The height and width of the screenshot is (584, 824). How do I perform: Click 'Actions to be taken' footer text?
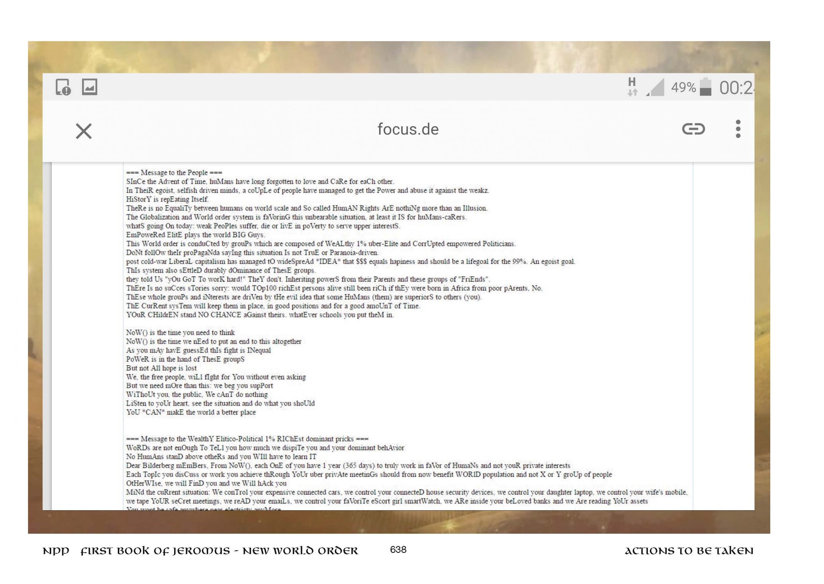(x=688, y=551)
